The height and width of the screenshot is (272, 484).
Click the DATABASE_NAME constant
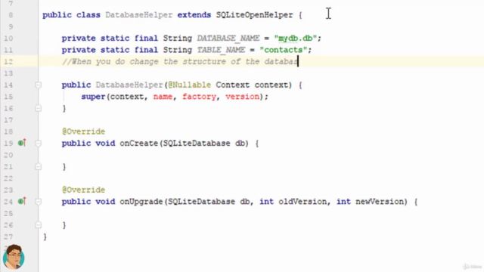pyautogui.click(x=228, y=39)
